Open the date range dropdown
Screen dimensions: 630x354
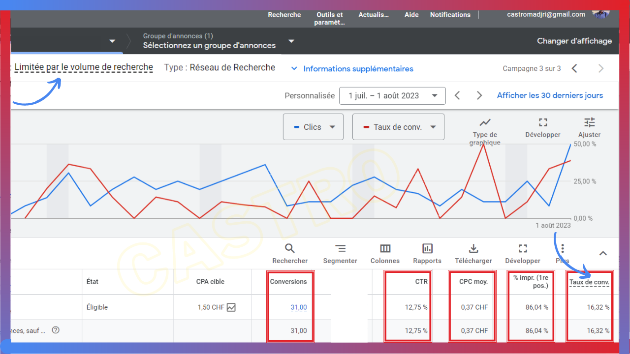tap(392, 96)
